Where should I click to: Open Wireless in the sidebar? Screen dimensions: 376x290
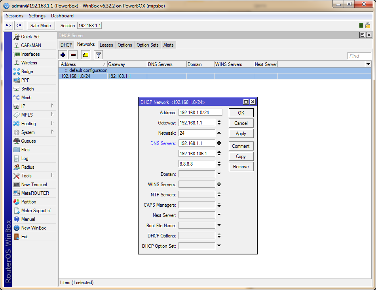click(29, 63)
